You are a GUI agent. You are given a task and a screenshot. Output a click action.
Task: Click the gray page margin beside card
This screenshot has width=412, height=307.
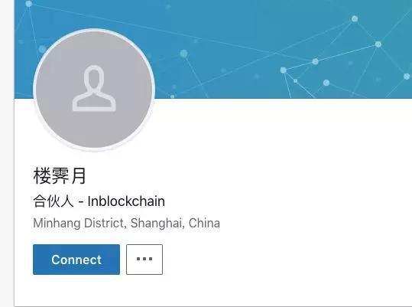pyautogui.click(x=7, y=153)
